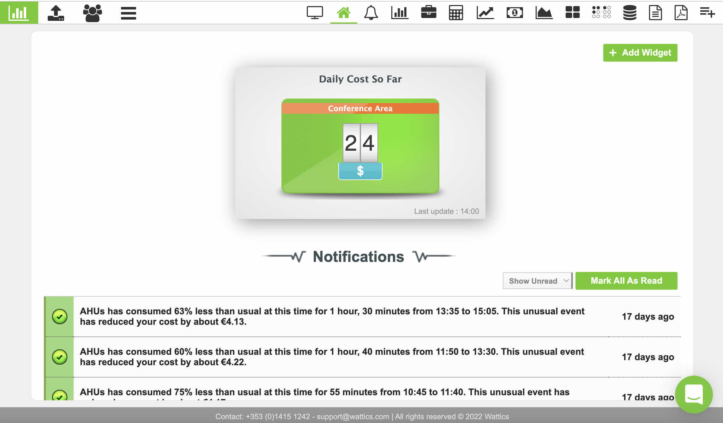This screenshot has width=723, height=423.
Task: Open the bell alerts icon
Action: tap(371, 13)
